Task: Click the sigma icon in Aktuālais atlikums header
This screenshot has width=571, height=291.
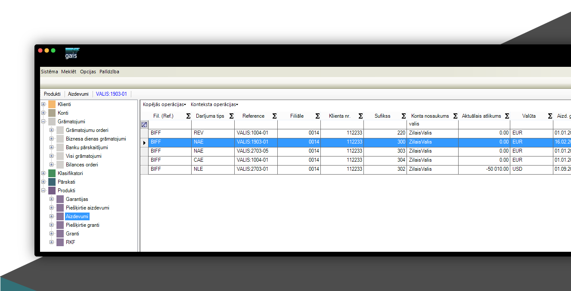Action: (507, 116)
